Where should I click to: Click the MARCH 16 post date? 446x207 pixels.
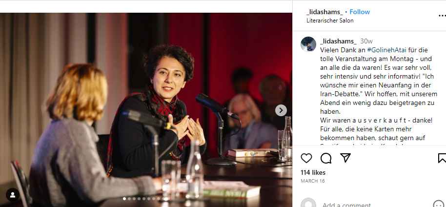(x=313, y=181)
